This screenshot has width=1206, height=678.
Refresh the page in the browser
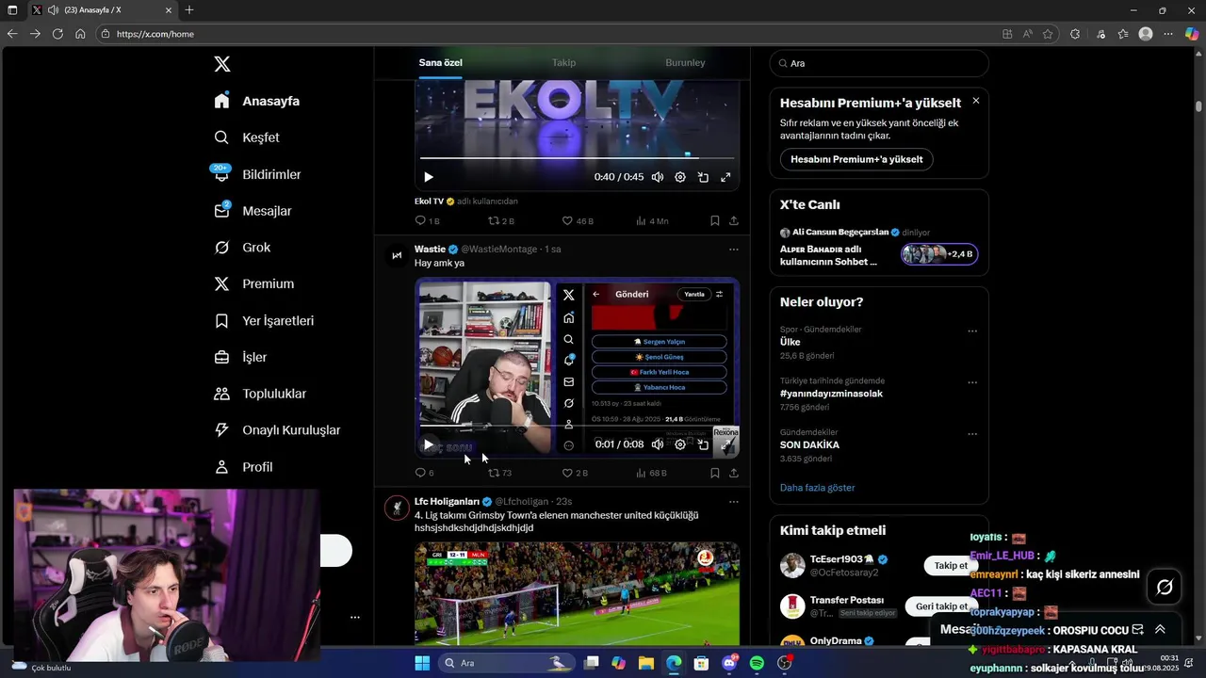click(x=57, y=34)
